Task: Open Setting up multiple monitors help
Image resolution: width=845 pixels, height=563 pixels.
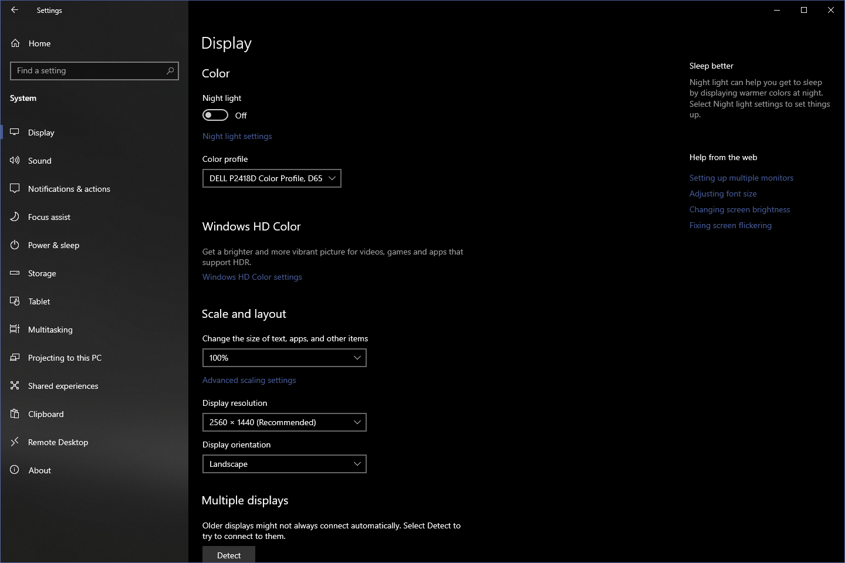Action: 741,178
